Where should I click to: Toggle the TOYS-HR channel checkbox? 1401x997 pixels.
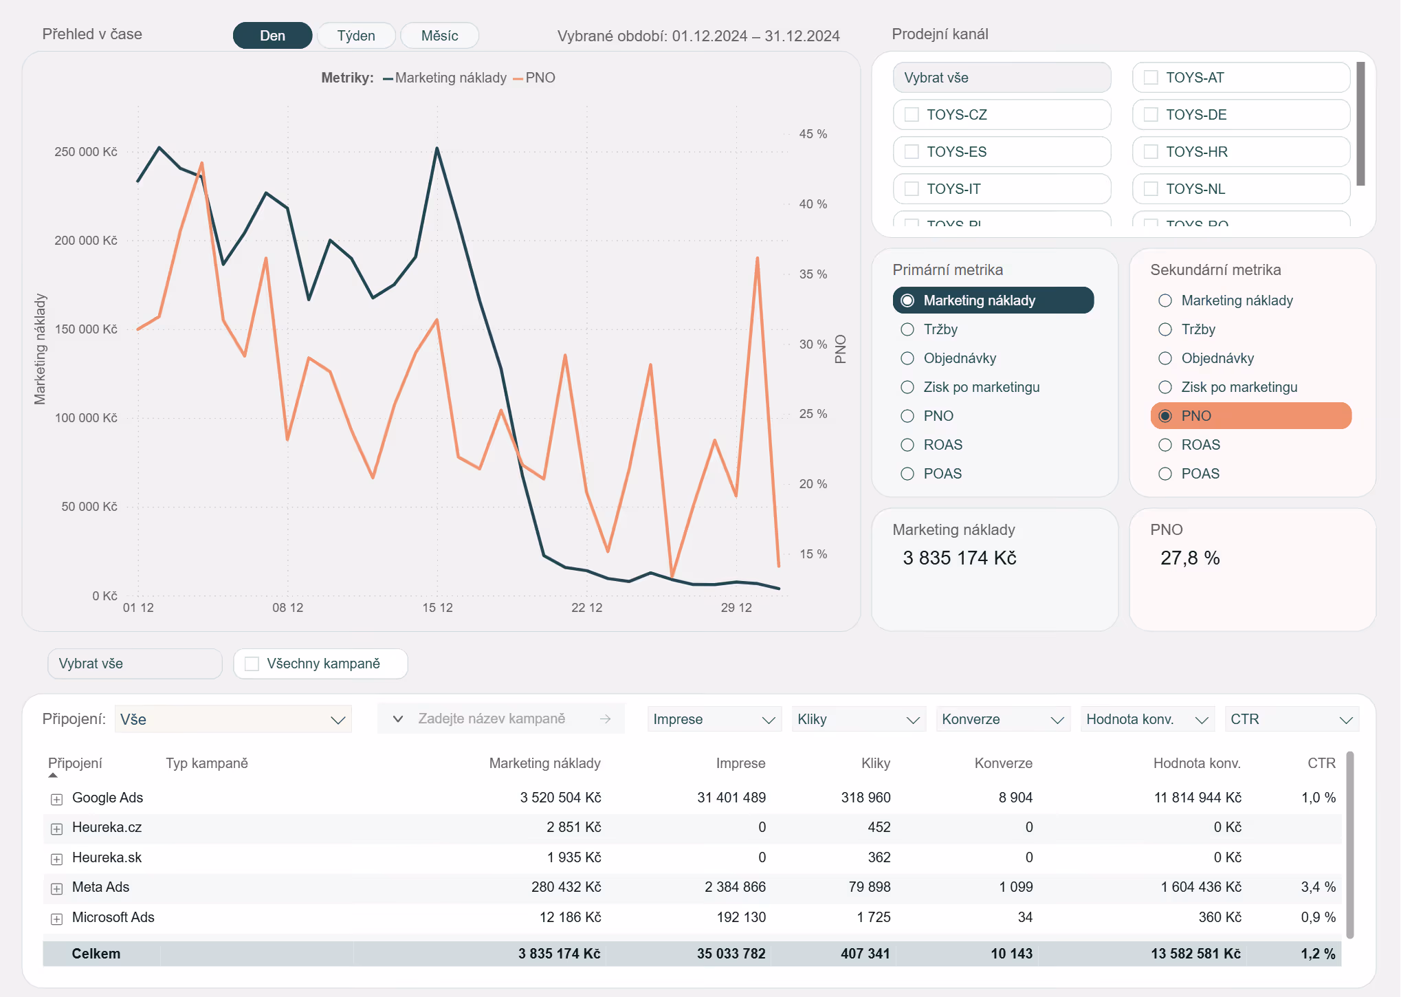coord(1151,152)
